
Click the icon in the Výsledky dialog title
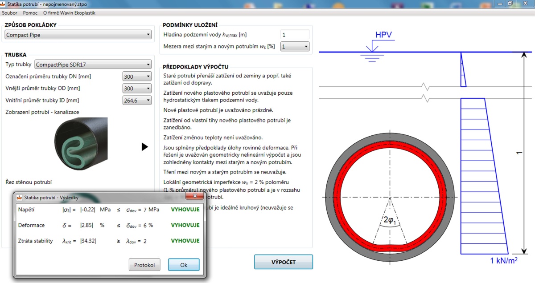point(19,197)
